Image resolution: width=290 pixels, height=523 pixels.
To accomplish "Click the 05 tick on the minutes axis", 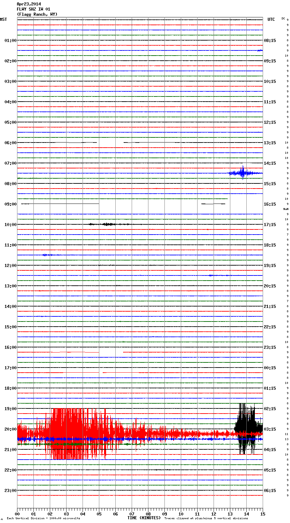I will click(99, 514).
